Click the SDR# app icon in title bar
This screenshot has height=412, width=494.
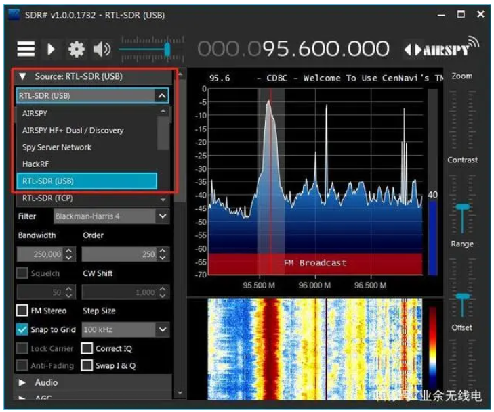pos(14,15)
